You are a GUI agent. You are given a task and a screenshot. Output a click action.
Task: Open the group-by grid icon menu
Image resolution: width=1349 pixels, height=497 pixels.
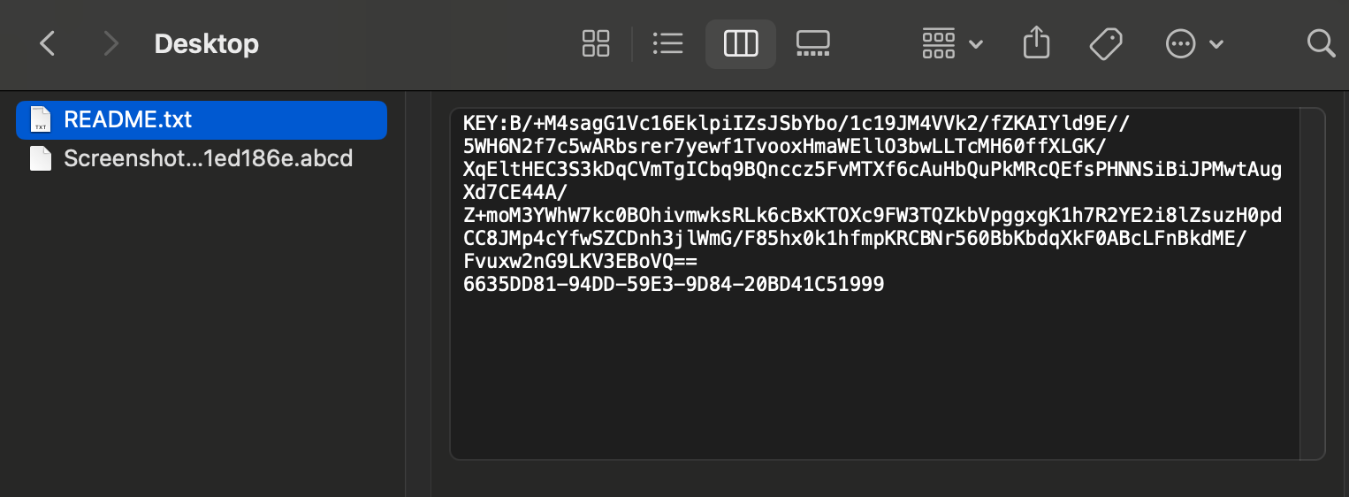(x=938, y=43)
